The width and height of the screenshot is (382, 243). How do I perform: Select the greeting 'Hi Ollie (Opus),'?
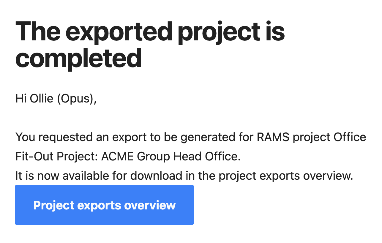pyautogui.click(x=56, y=99)
